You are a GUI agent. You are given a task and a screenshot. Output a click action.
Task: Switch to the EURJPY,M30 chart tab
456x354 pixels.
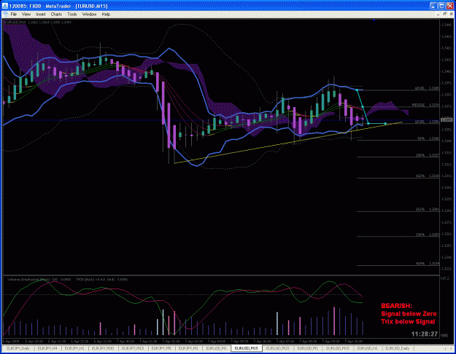[103, 348]
